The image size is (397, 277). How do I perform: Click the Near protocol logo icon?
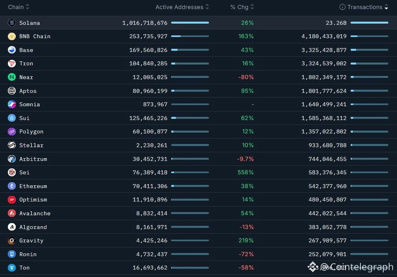(12, 77)
